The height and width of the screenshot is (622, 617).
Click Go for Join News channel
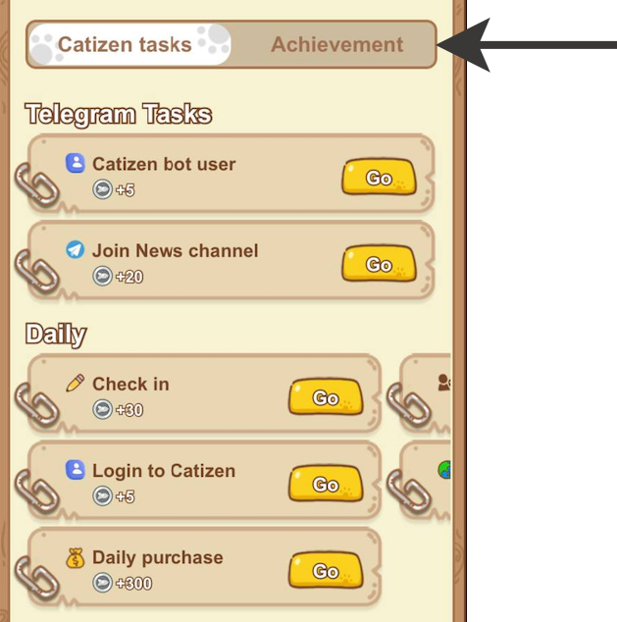[379, 263]
